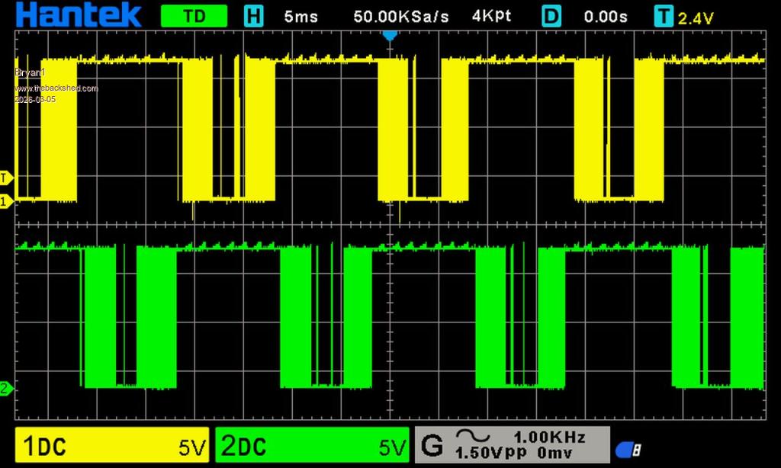Click the T trigger level marker on left edge
781x468 pixels.
click(6, 178)
